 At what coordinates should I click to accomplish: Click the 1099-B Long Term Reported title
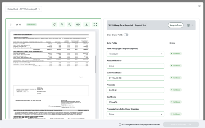click(x=121, y=25)
